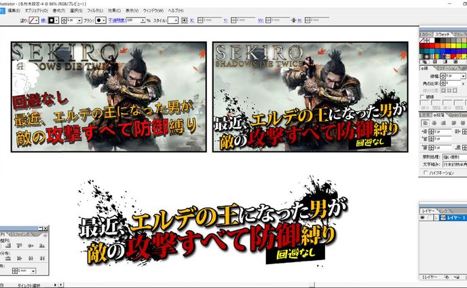467x288 pixels.
Task: Switch to the 文字 character tab
Action: point(426,115)
